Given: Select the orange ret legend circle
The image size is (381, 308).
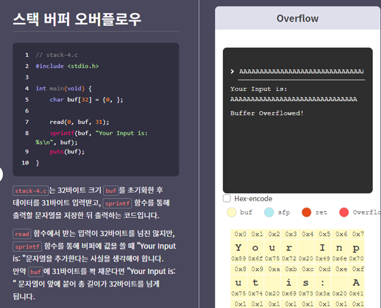Looking at the screenshot, I should coord(306,213).
